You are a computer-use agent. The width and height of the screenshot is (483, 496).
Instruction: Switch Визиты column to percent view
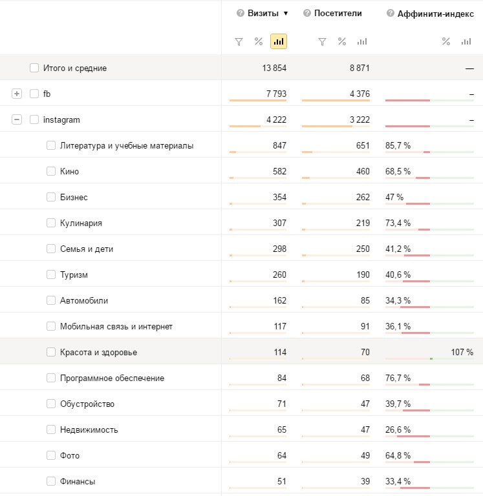[x=259, y=42]
